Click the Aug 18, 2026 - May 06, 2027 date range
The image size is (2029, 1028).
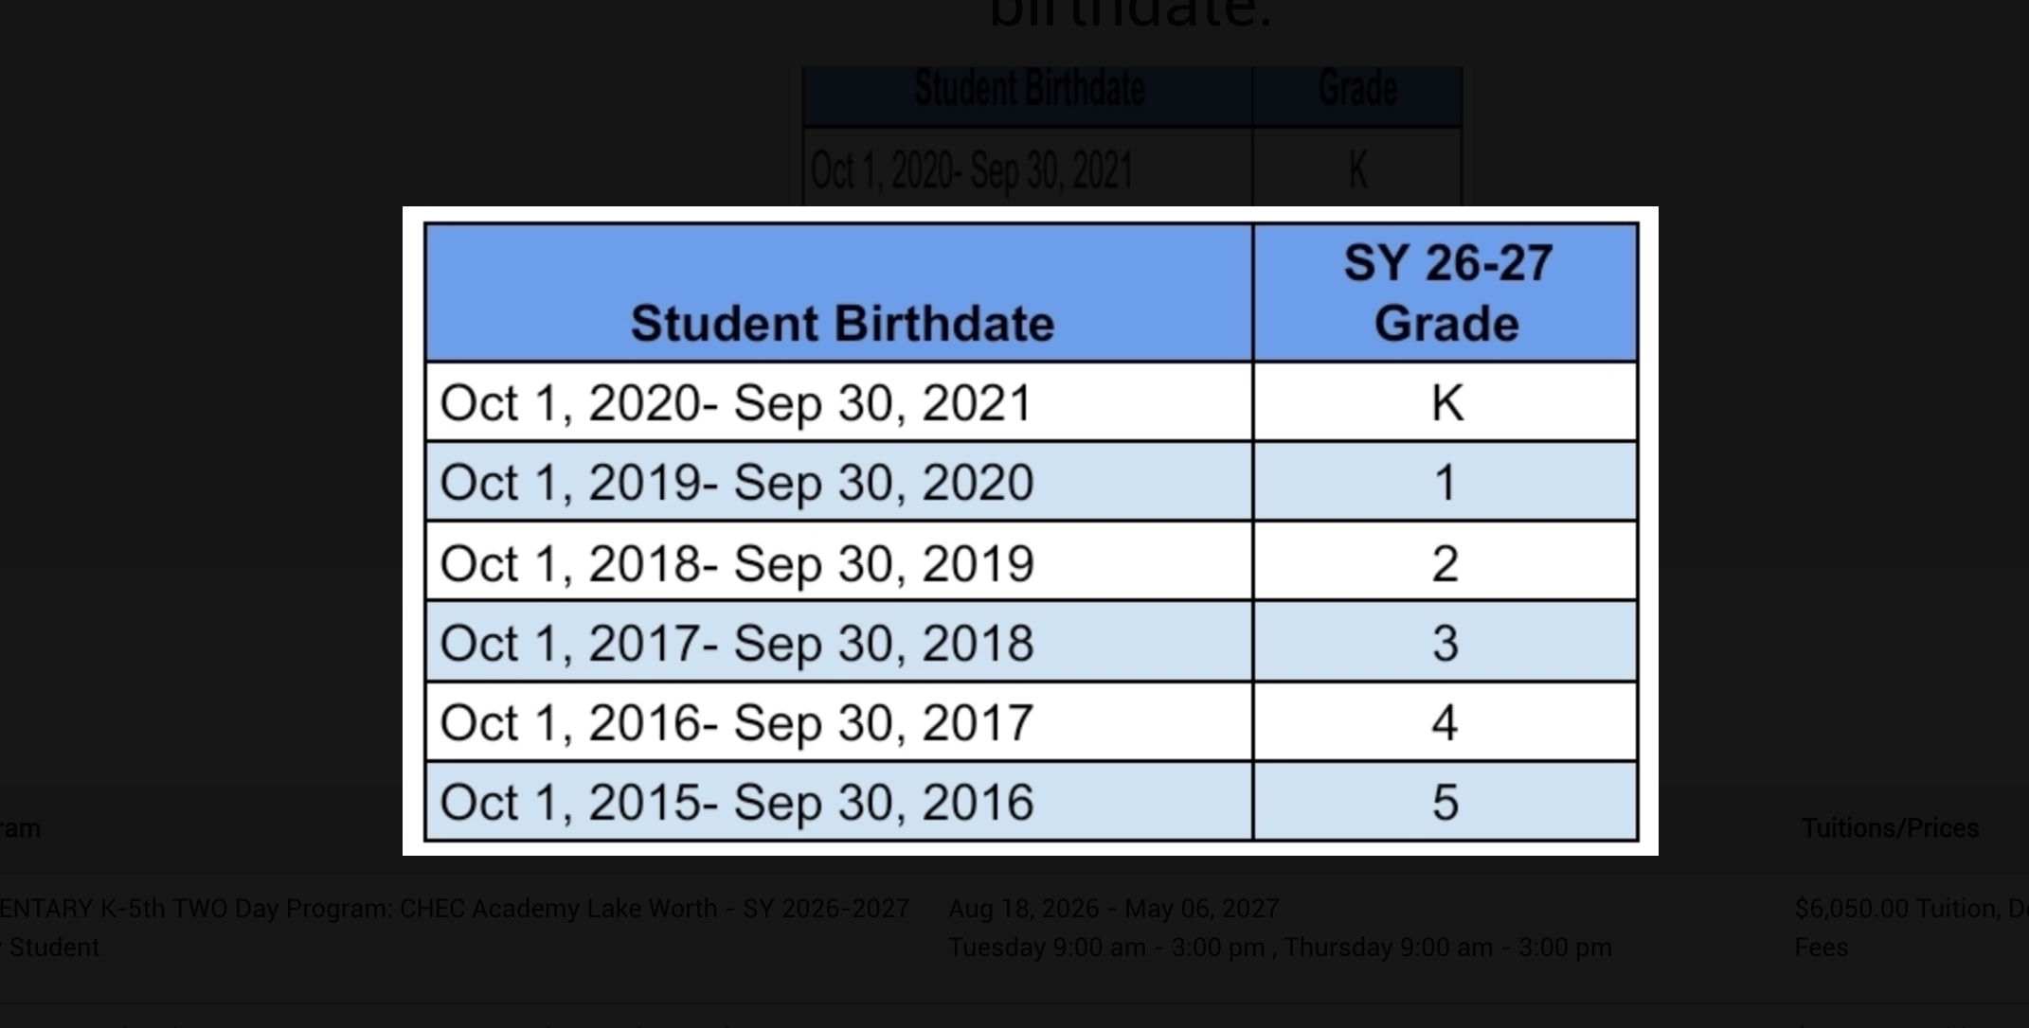(x=1114, y=909)
